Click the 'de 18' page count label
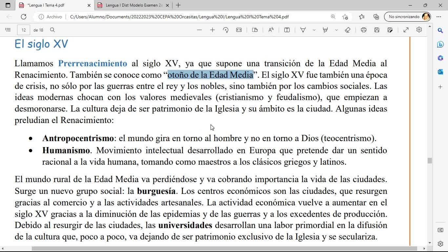 (x=38, y=30)
